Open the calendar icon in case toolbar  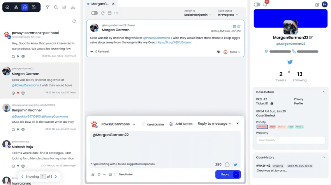point(109,13)
